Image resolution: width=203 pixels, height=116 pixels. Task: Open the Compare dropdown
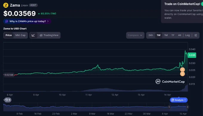[135, 35]
